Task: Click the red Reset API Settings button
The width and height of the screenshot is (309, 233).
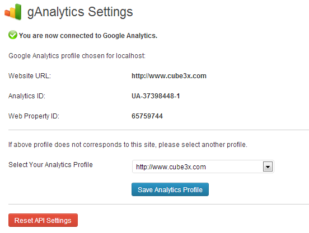Action: point(43,220)
